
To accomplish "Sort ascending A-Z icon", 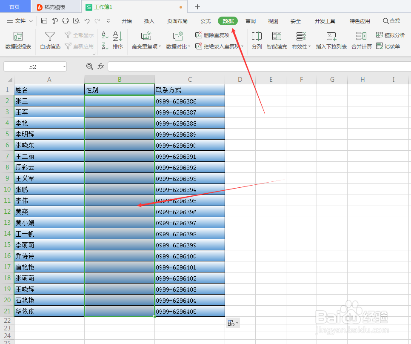I will [x=105, y=35].
